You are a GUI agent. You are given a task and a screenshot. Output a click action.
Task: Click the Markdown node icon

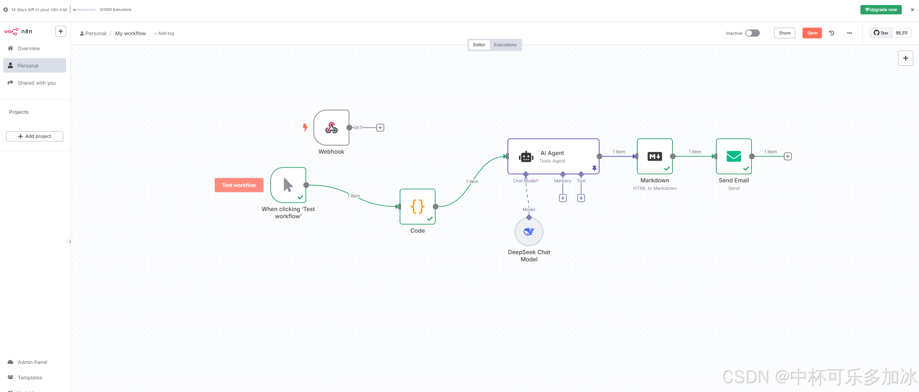(x=654, y=157)
